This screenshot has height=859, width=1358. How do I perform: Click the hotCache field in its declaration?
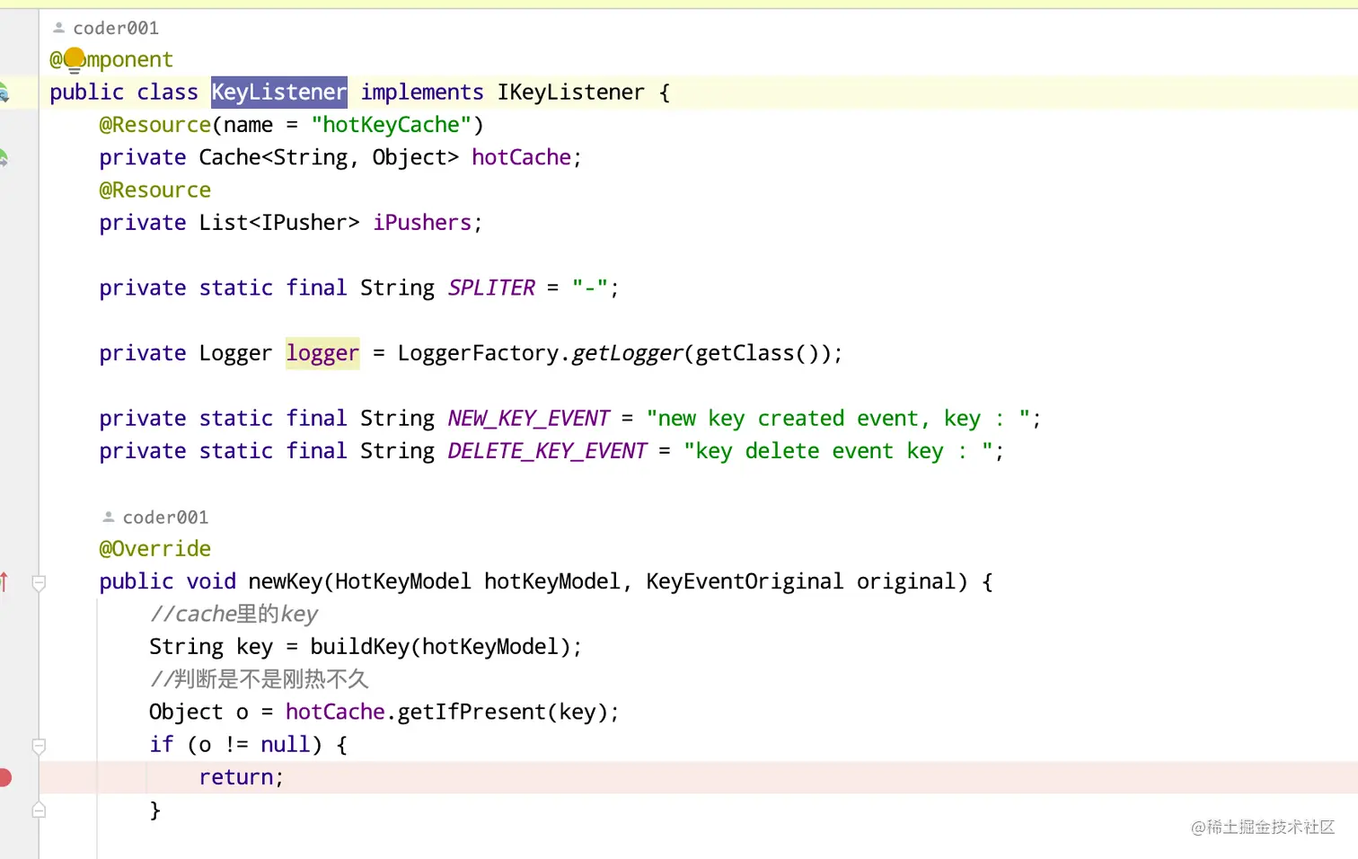point(521,157)
